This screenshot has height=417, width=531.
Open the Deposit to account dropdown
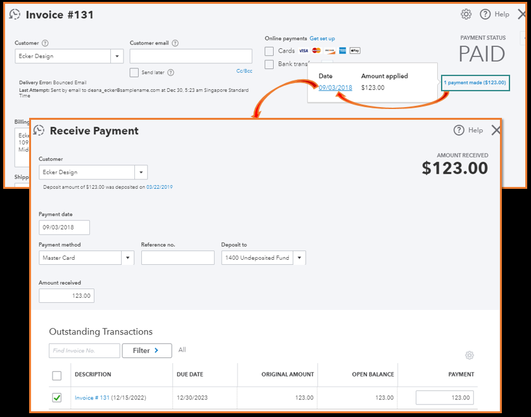(299, 258)
